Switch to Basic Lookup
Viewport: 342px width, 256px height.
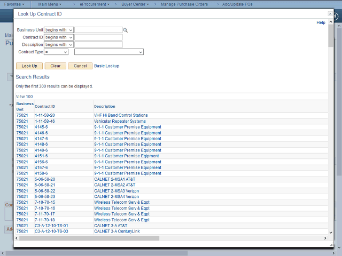pos(107,66)
